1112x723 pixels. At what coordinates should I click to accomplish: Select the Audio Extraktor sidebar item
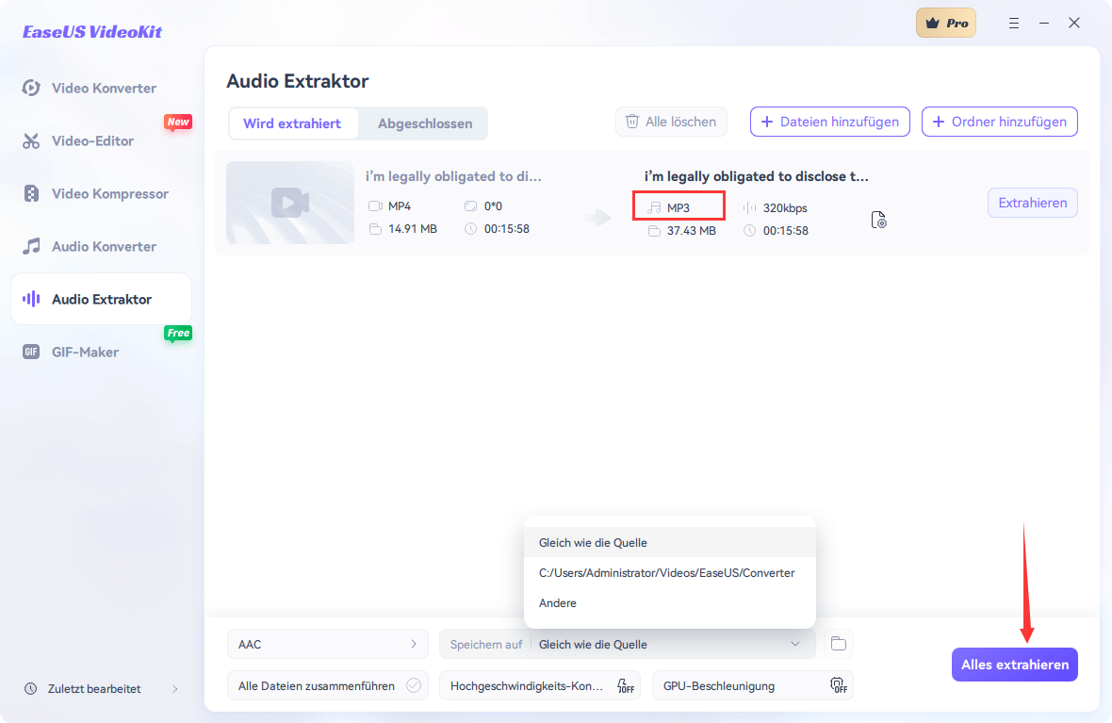pos(102,299)
